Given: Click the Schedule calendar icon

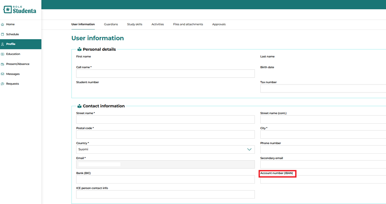Looking at the screenshot, I should [3, 35].
